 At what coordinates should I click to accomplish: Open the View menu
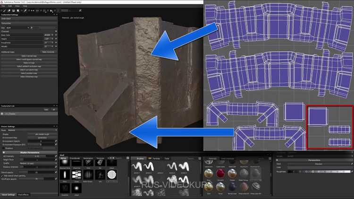pos(17,6)
